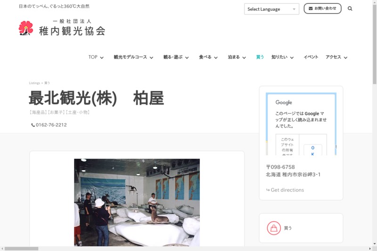Click the horizontal scrollbar thumb
This screenshot has width=377, height=251.
tap(21, 248)
